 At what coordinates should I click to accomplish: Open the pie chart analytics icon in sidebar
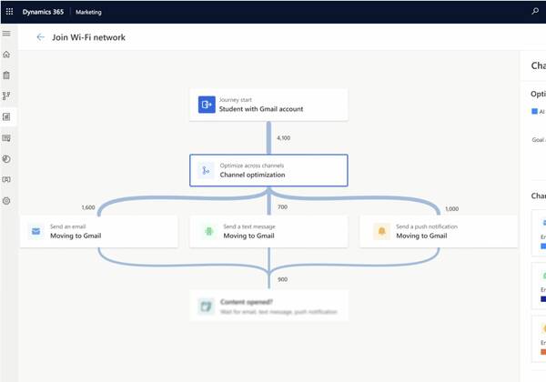[7, 158]
